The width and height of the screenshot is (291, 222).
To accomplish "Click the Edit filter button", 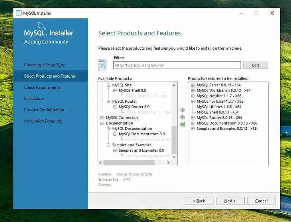I will pyautogui.click(x=256, y=65).
